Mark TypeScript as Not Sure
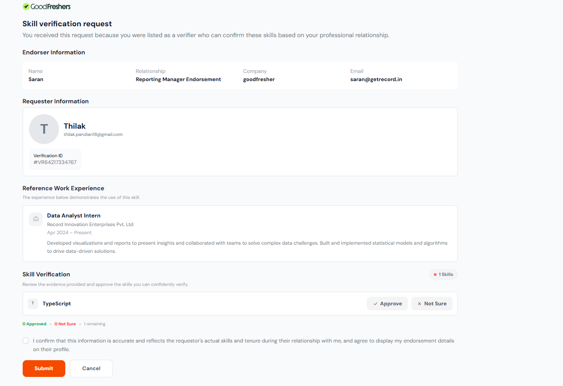This screenshot has height=386, width=563. pyautogui.click(x=432, y=304)
